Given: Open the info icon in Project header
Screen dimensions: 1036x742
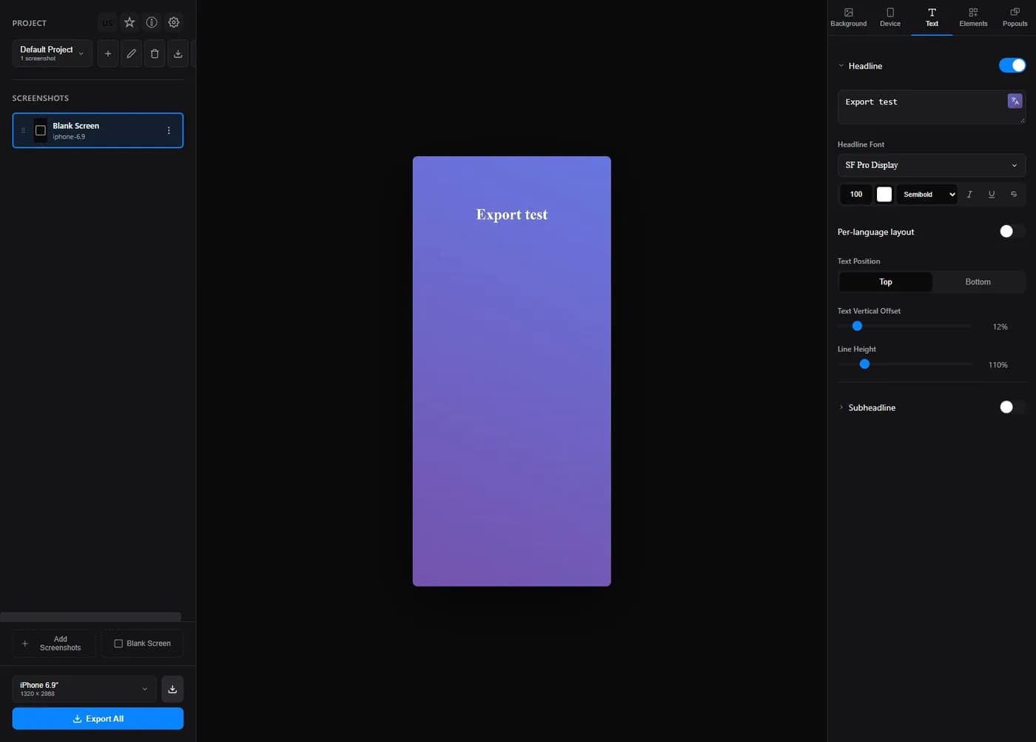Looking at the screenshot, I should [x=152, y=22].
